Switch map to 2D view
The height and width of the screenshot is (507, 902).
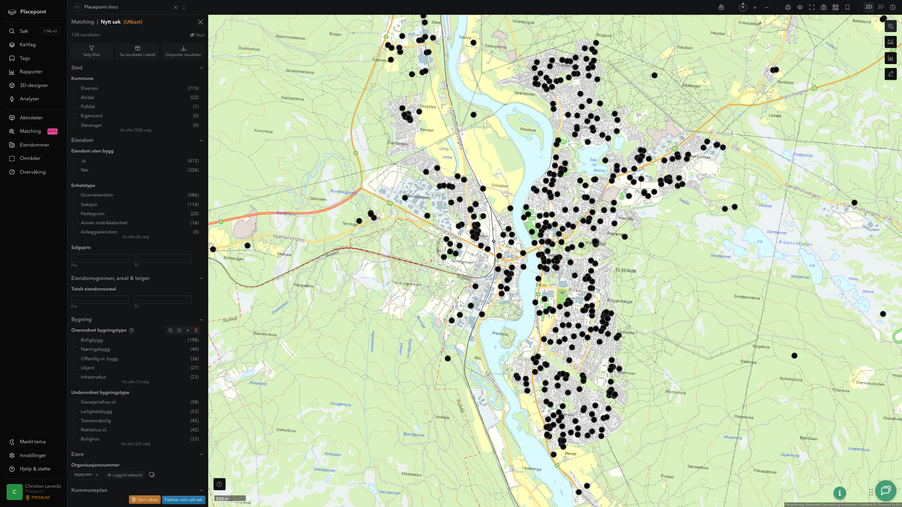point(869,7)
